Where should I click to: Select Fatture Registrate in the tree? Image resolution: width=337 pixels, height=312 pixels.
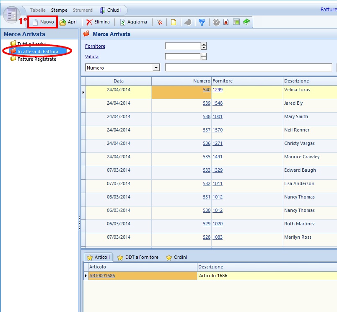[36, 59]
